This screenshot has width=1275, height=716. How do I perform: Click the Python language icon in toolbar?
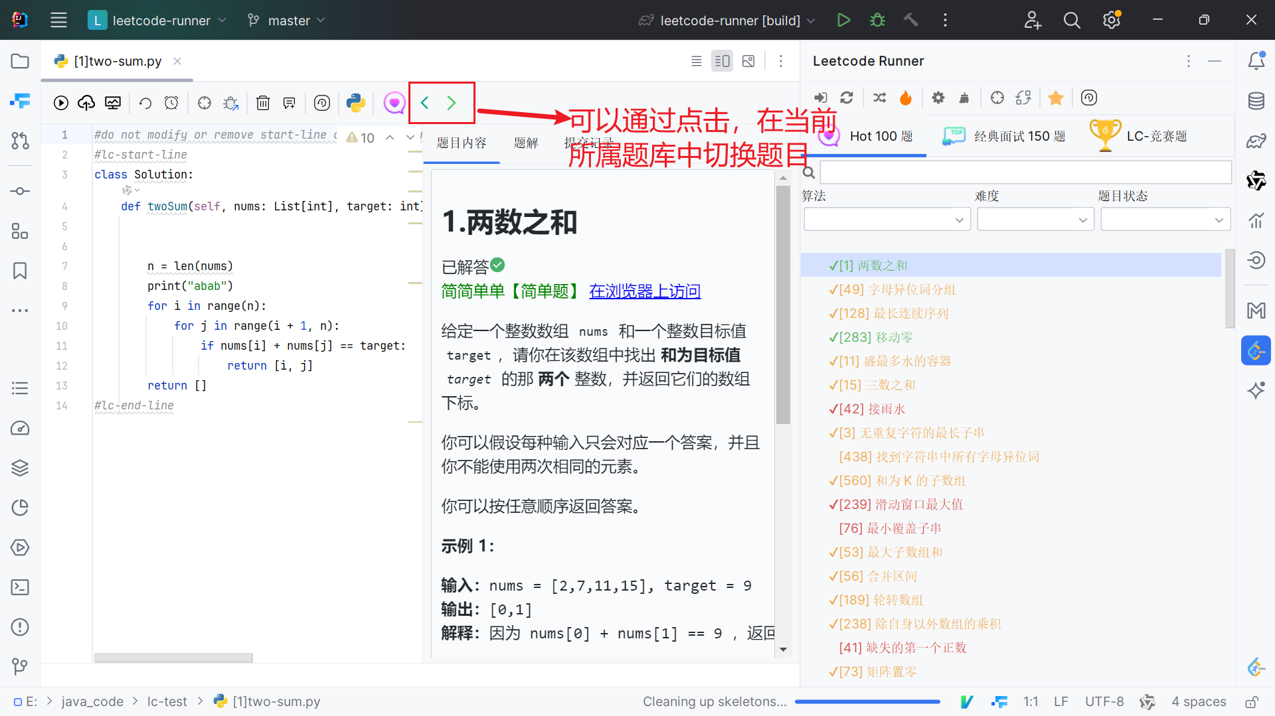(x=355, y=103)
